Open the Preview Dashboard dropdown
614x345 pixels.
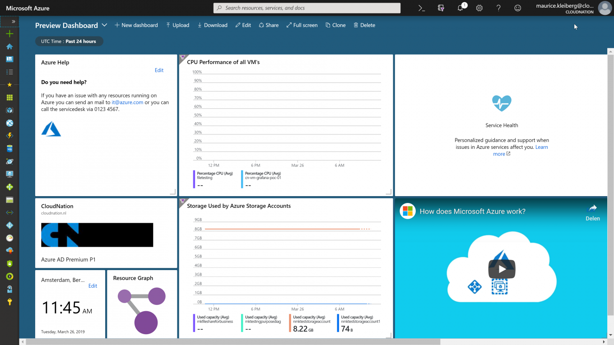(105, 25)
